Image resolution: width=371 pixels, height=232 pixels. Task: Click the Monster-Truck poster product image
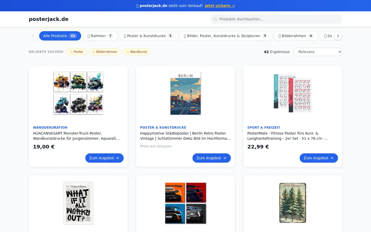(x=78, y=93)
